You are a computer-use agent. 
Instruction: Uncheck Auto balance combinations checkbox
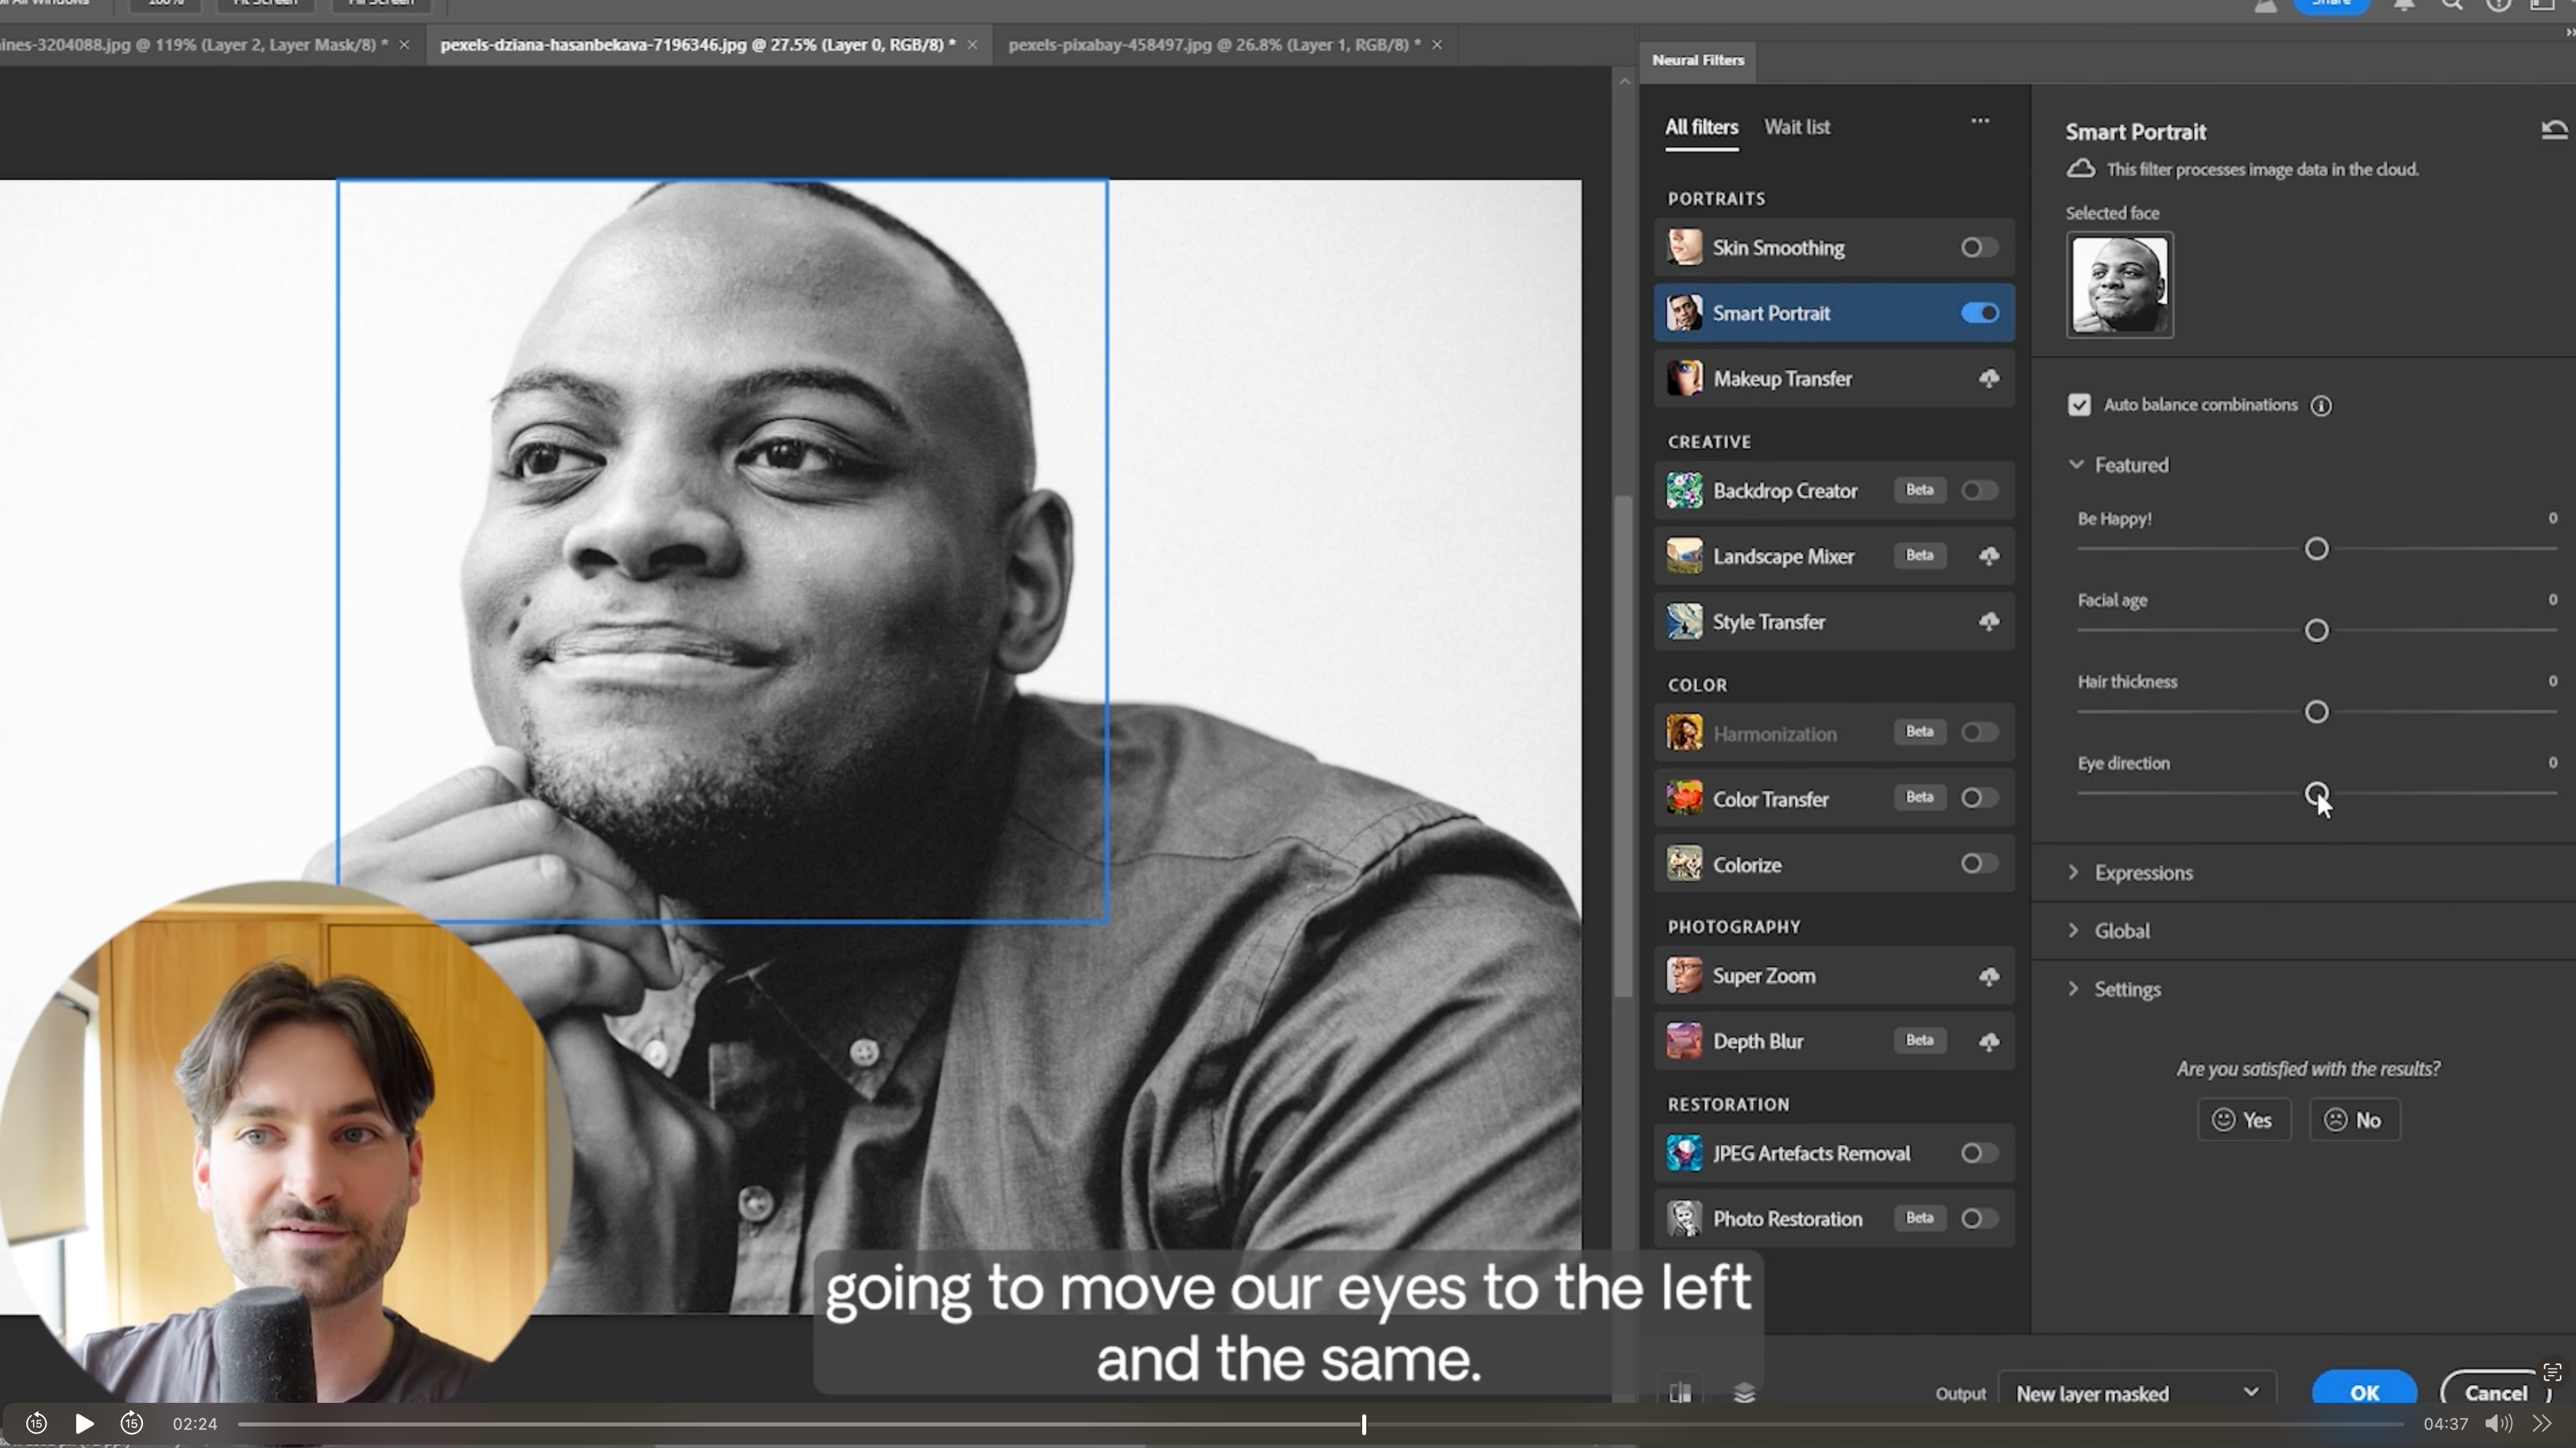(2079, 405)
